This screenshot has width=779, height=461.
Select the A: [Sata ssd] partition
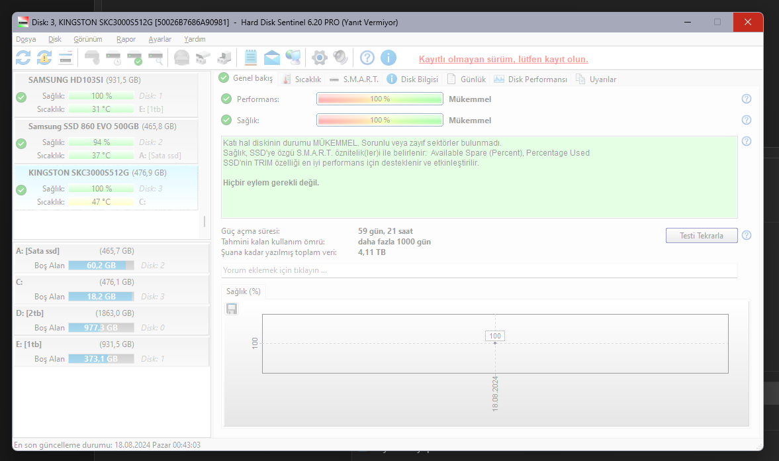point(111,258)
